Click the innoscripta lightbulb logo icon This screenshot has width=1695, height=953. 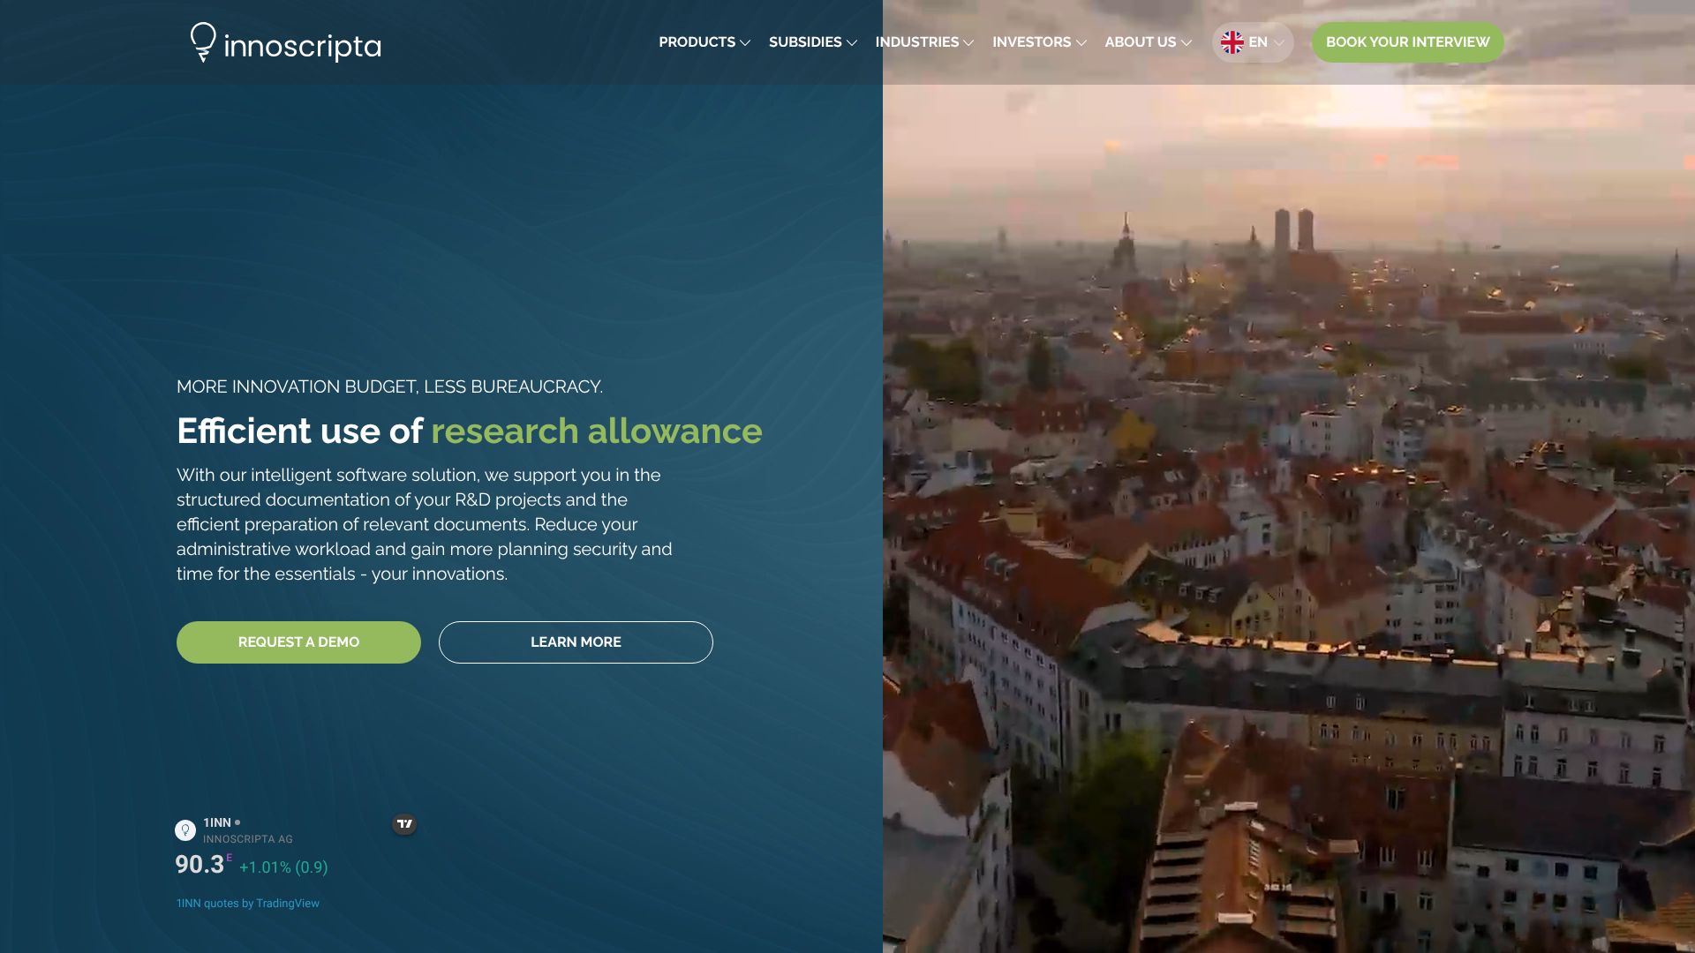(203, 41)
